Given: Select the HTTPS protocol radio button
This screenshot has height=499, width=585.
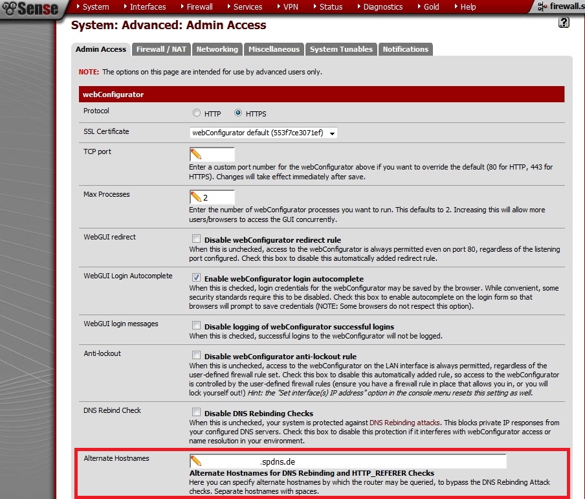Looking at the screenshot, I should [238, 113].
